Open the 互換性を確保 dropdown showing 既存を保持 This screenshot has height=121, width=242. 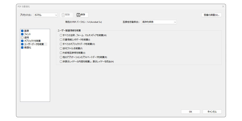(x=159, y=22)
